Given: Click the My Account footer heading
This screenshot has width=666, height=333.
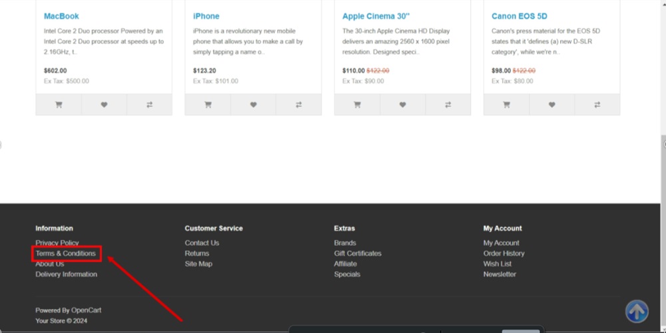Looking at the screenshot, I should [502, 228].
